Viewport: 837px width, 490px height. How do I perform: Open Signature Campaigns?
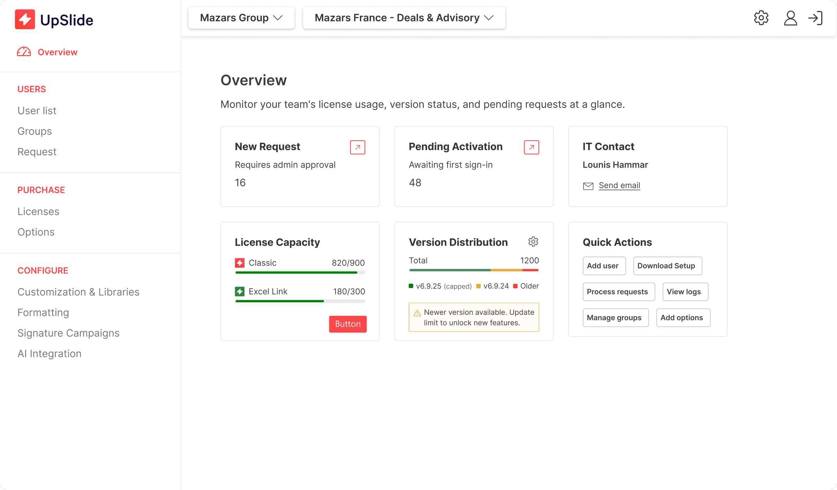pos(68,333)
